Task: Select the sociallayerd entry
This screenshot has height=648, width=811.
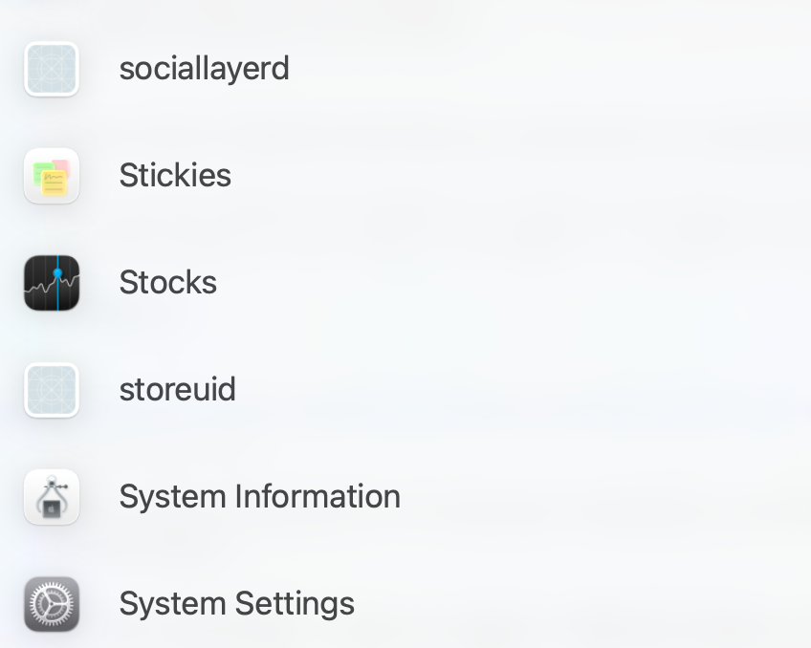Action: point(204,69)
